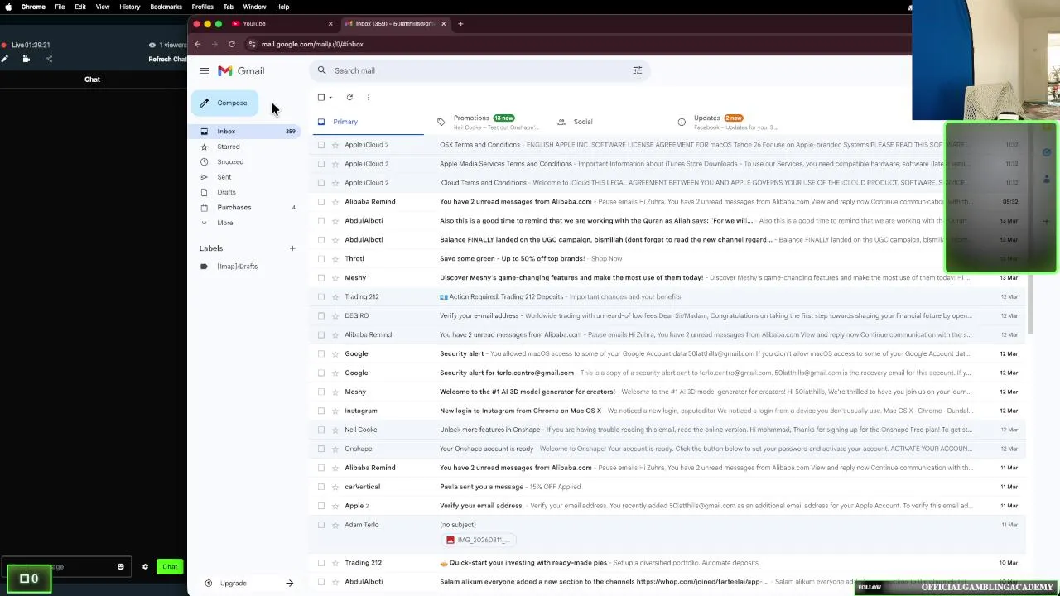Viewport: 1060px width, 596px height.
Task: Open a new browser tab with the plus button
Action: coord(460,24)
